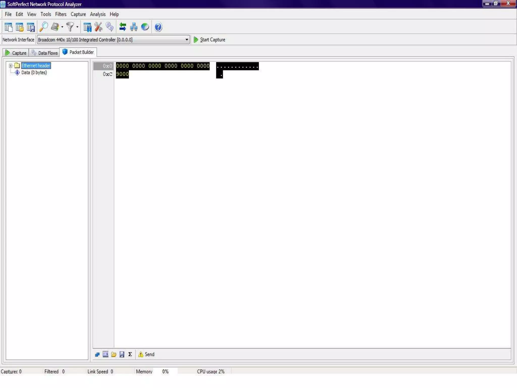This screenshot has height=388, width=517.
Task: Click the Link Speed 0 status entry
Action: click(x=100, y=371)
